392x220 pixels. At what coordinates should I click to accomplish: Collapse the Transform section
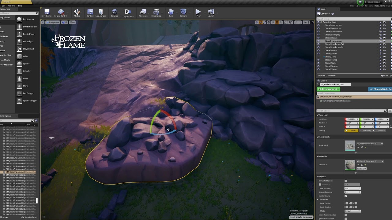pyautogui.click(x=317, y=115)
